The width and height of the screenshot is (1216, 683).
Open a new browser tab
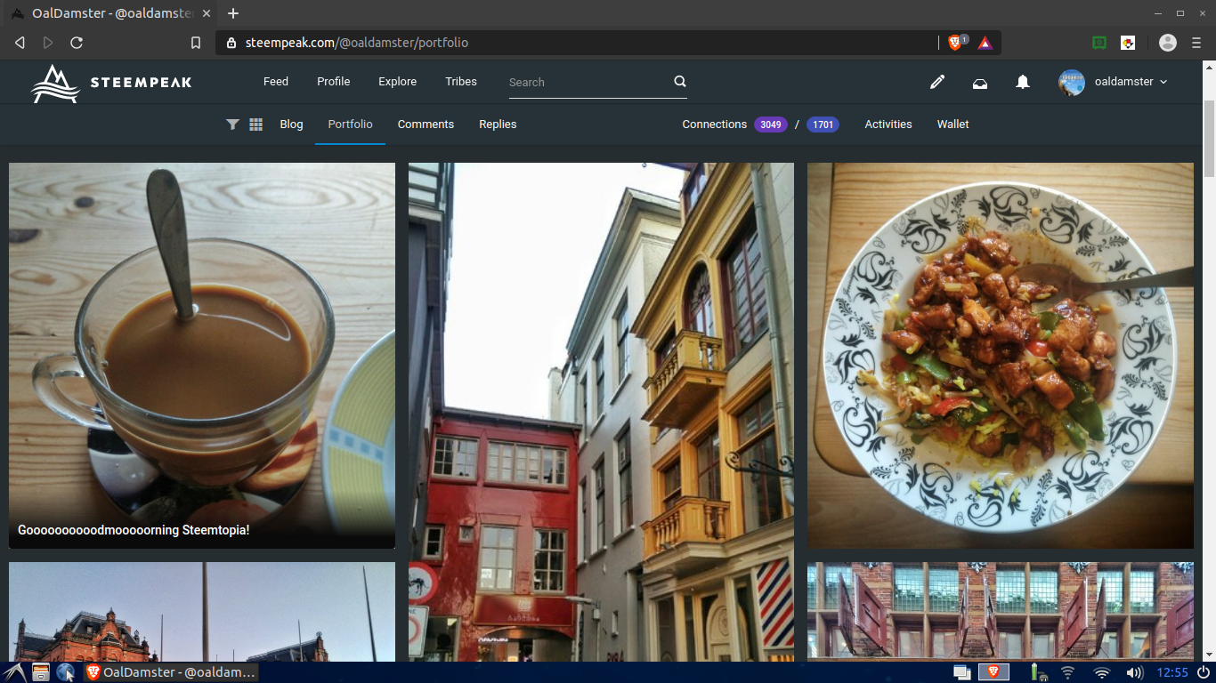[x=233, y=13]
